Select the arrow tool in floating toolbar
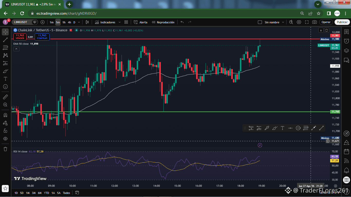This screenshot has height=197, width=351. pyautogui.click(x=267, y=128)
